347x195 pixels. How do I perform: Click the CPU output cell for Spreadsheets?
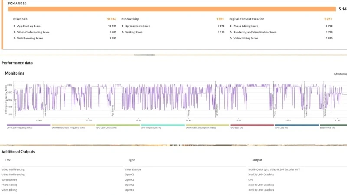tap(251, 180)
